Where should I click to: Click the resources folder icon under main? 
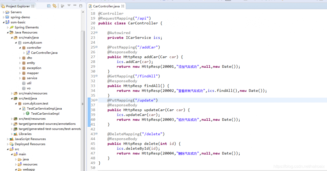coord(20,164)
